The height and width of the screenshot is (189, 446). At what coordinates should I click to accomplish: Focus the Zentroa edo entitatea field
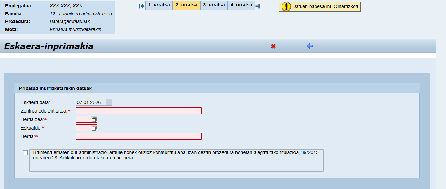[139, 111]
